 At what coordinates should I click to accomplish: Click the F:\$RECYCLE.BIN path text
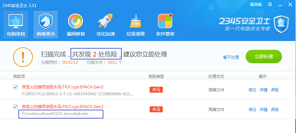pyautogui.click(x=77, y=94)
